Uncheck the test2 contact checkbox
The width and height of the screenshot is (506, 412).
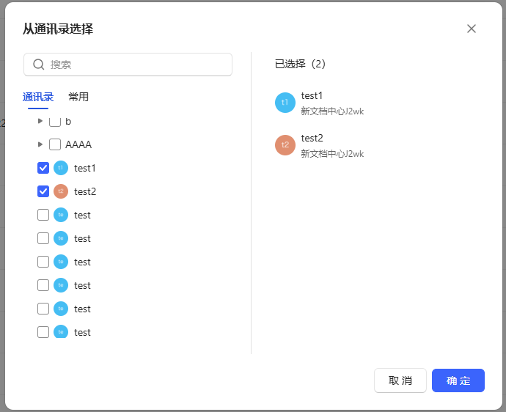pyautogui.click(x=43, y=191)
